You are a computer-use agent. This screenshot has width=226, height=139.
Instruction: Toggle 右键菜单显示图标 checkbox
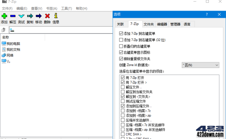click(121, 52)
